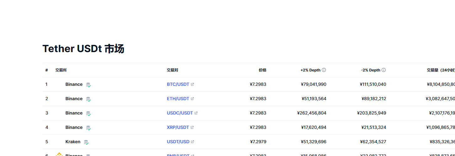Image resolution: width=455 pixels, height=156 pixels.
Task: Click the reserves icon in the ETH/USDT row
Action: point(88,99)
